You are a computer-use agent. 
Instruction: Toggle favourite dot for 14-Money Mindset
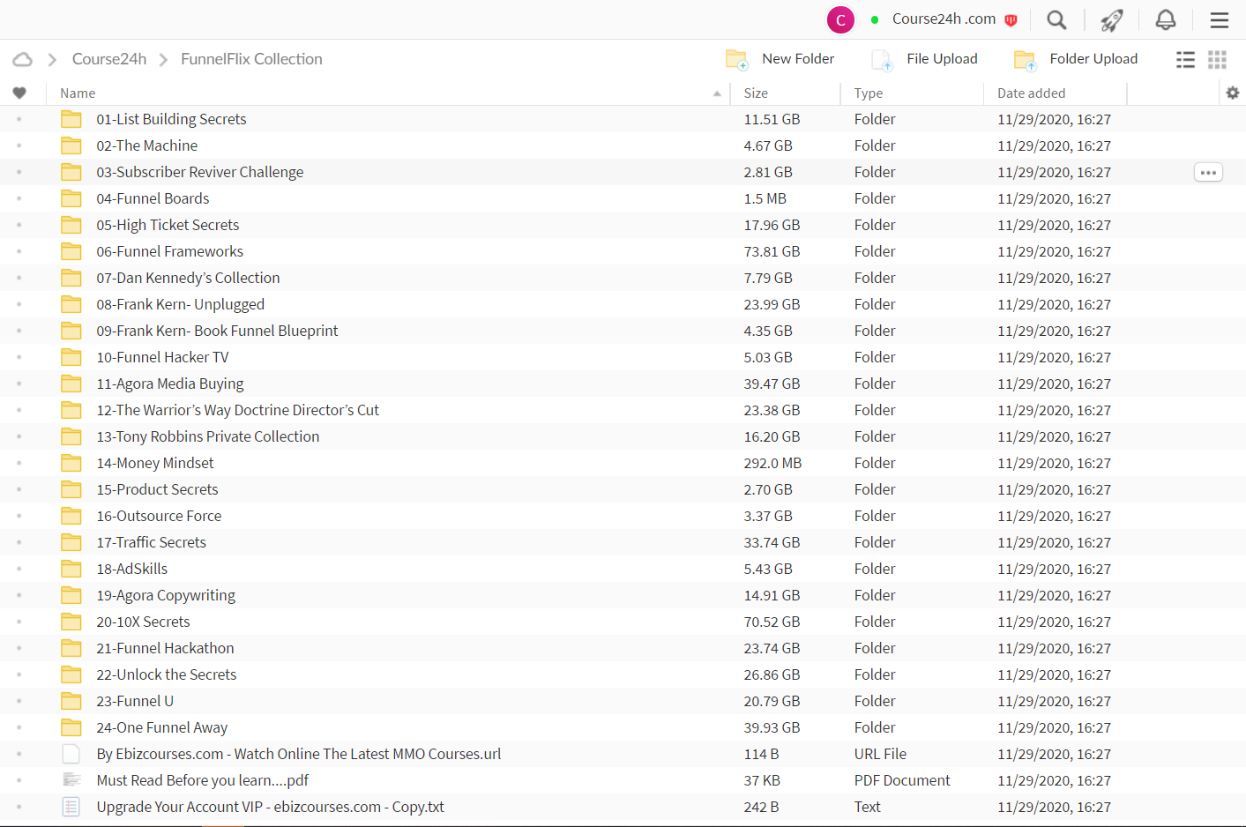[19, 463]
